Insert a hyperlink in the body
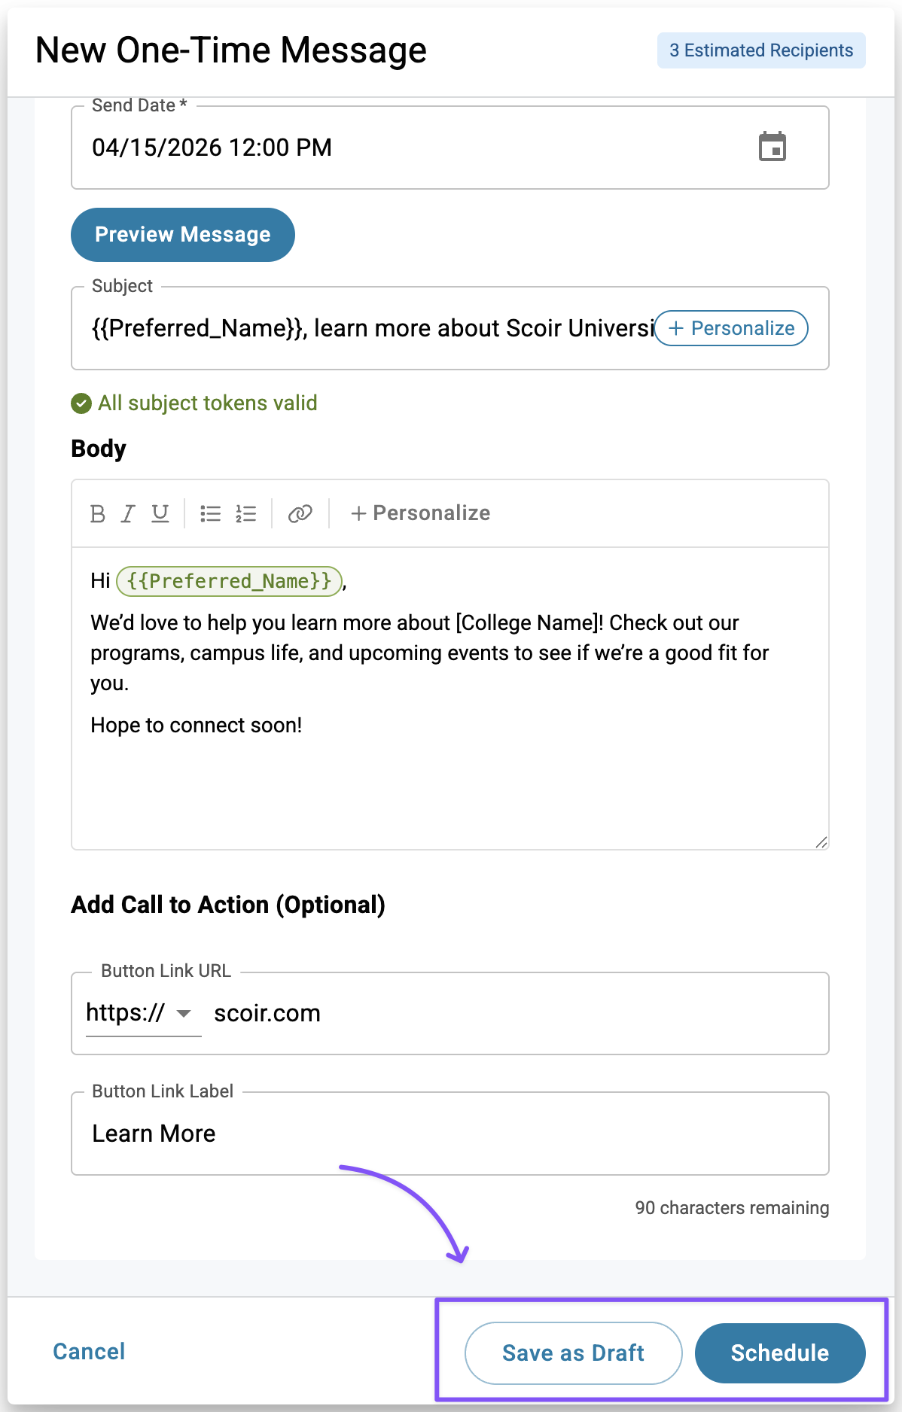The height and width of the screenshot is (1412, 902). click(x=300, y=513)
